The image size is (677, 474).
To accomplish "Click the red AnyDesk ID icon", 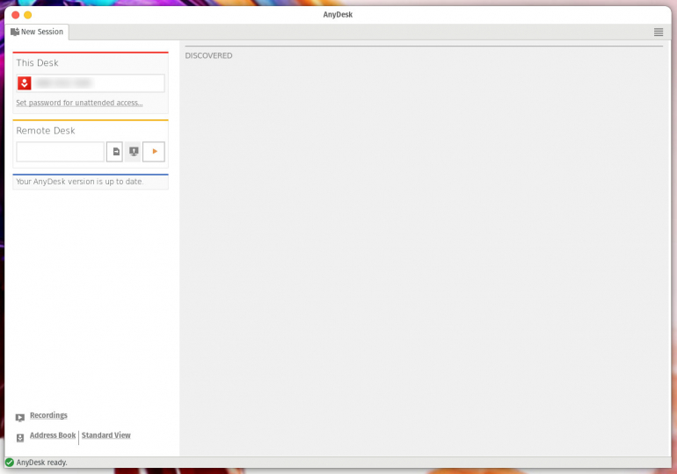I will [x=25, y=83].
